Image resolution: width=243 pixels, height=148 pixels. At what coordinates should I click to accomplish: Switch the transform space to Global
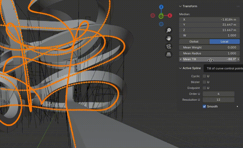(194, 41)
